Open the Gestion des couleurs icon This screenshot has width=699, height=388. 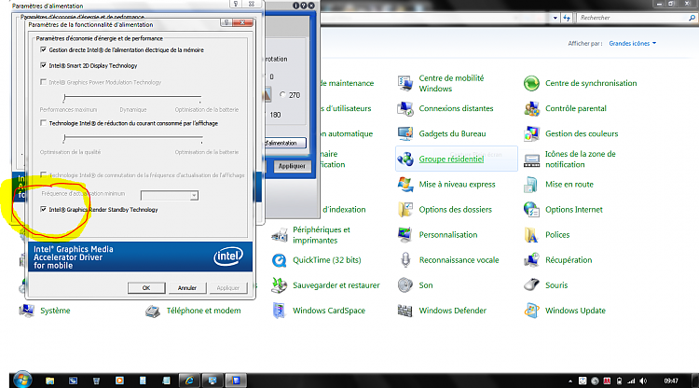531,133
